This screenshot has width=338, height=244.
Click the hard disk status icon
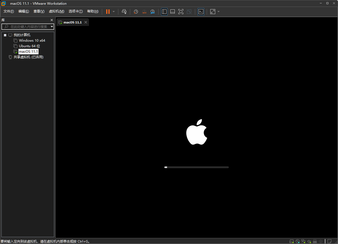[292, 241]
